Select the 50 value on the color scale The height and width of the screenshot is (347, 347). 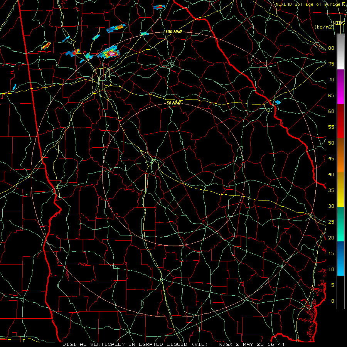tap(331, 143)
